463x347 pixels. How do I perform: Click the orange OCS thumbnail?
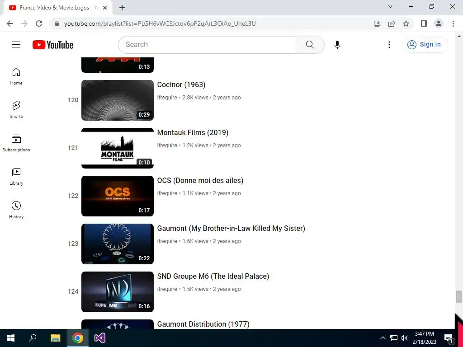[118, 196]
